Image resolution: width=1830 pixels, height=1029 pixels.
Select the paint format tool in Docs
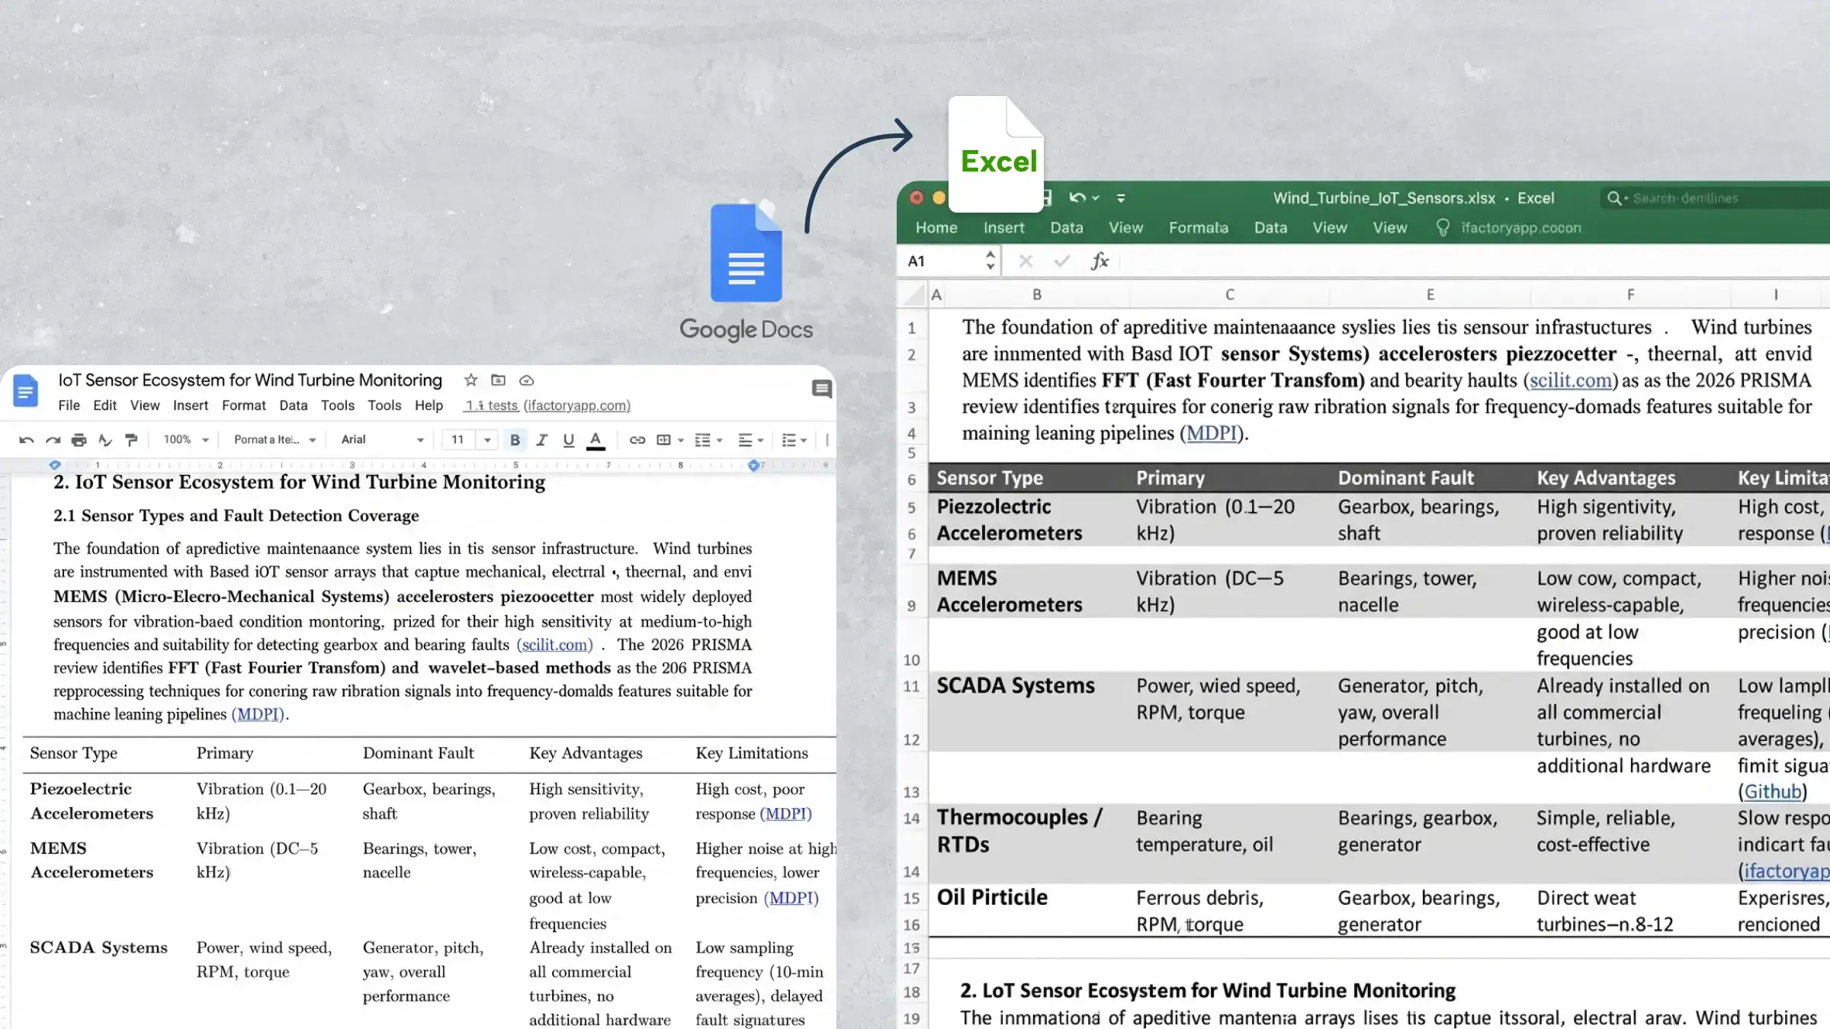[131, 440]
